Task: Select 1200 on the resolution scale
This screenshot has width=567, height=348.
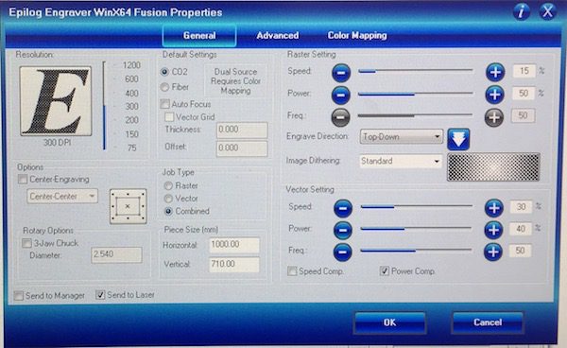Action: pos(131,65)
